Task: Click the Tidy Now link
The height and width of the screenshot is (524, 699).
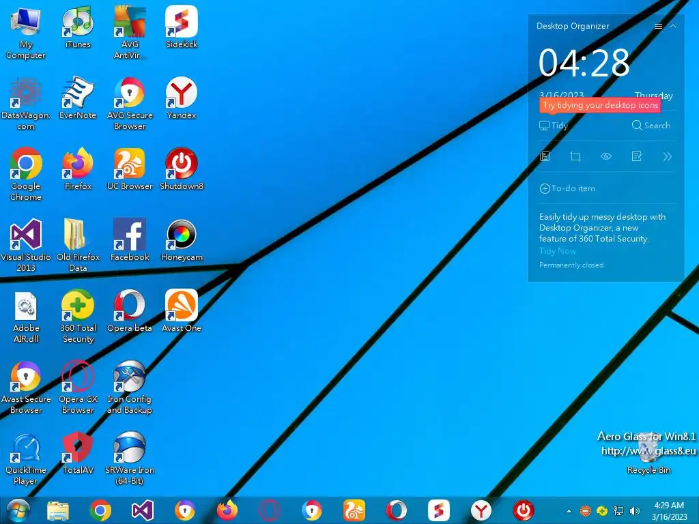Action: click(x=558, y=251)
